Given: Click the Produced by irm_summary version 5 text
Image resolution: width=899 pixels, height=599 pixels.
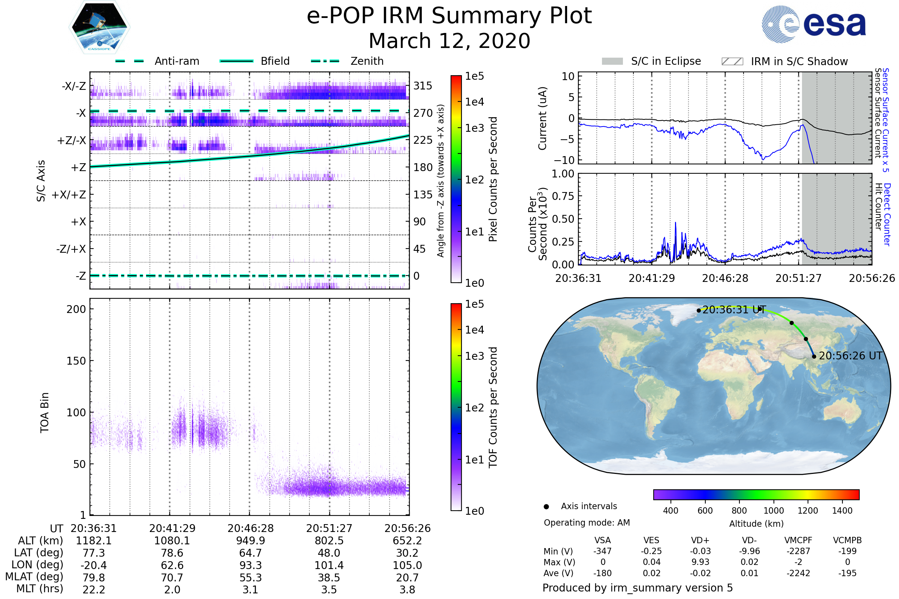Looking at the screenshot, I should coord(638,588).
